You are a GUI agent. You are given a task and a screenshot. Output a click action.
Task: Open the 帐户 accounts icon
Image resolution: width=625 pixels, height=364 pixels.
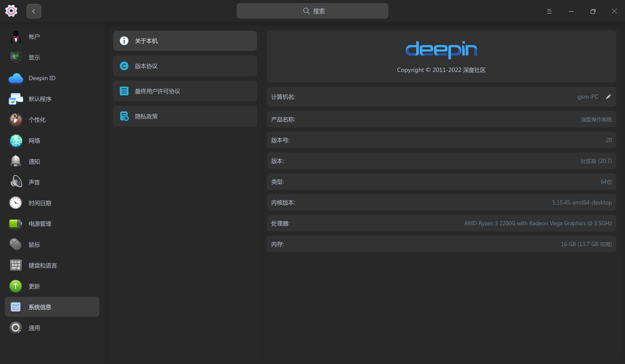click(x=16, y=36)
